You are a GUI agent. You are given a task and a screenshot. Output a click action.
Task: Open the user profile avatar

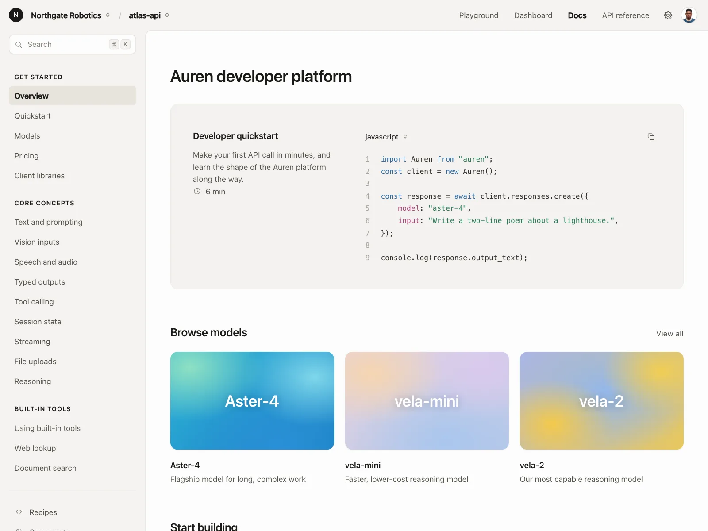coord(689,15)
